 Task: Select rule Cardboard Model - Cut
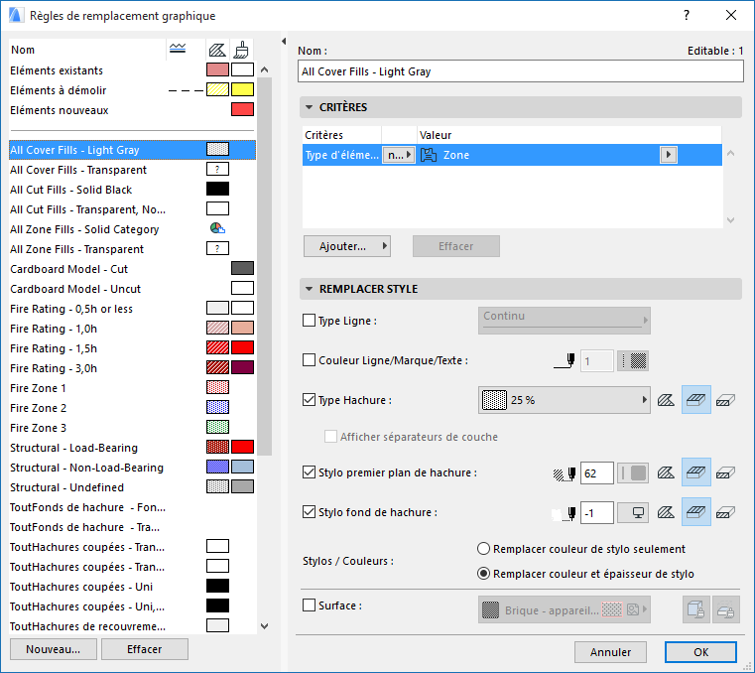(132, 269)
